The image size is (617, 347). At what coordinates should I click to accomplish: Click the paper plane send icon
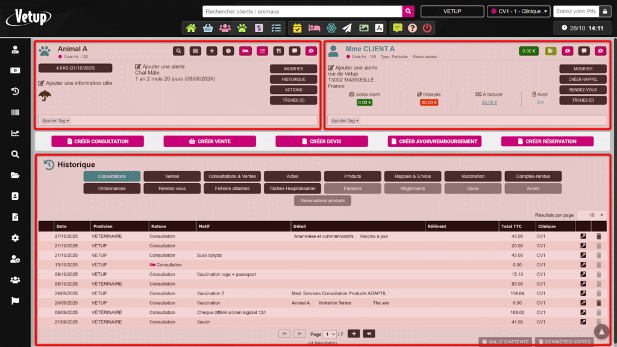coord(347,28)
